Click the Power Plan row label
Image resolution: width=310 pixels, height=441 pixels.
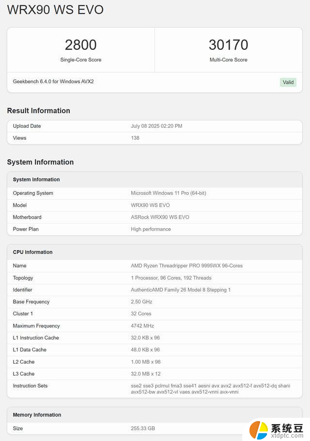[x=26, y=229]
